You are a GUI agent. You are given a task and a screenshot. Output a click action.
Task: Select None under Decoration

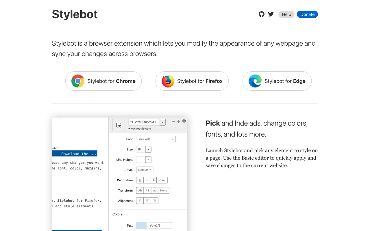[162, 180]
